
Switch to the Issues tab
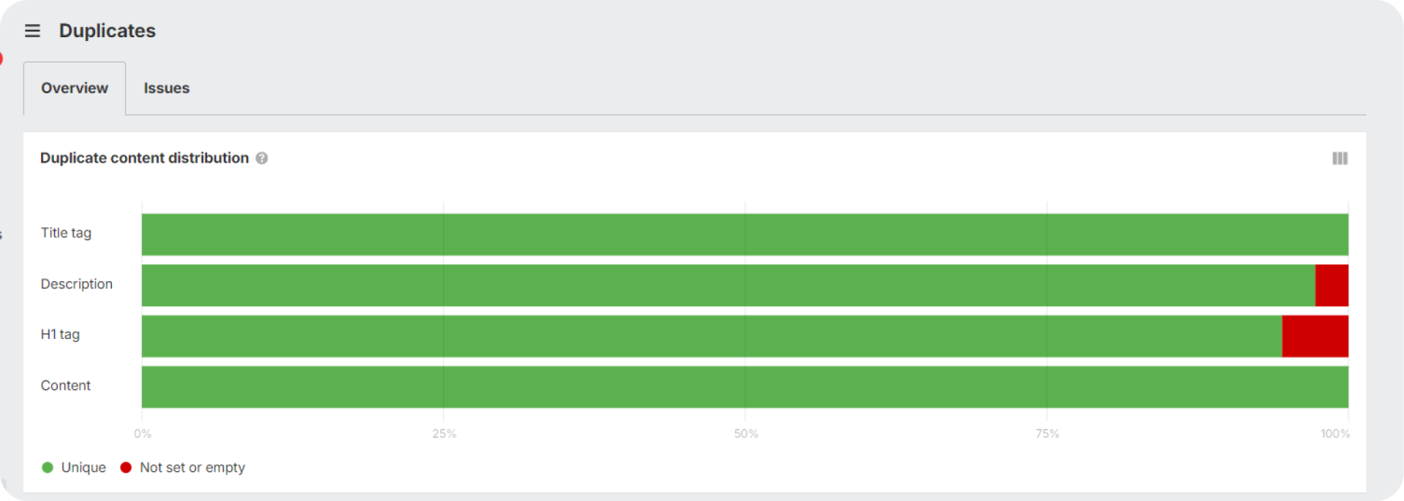[167, 88]
